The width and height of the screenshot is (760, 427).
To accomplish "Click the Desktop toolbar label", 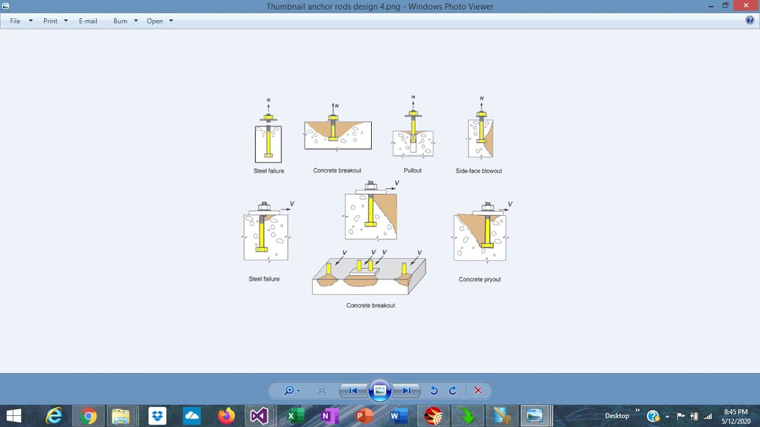I will pyautogui.click(x=617, y=416).
